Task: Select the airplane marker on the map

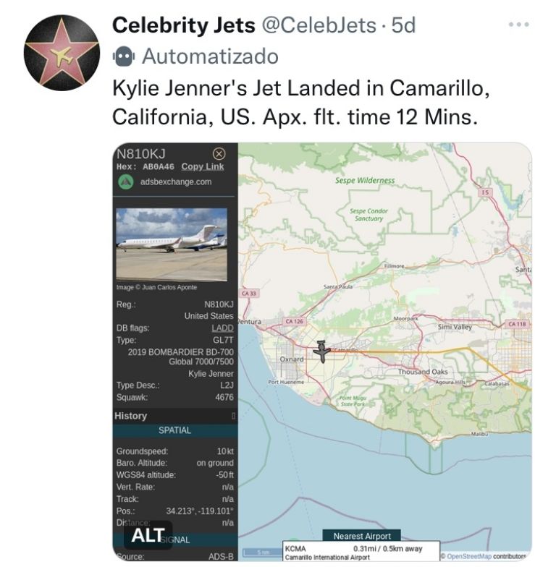Action: [322, 352]
